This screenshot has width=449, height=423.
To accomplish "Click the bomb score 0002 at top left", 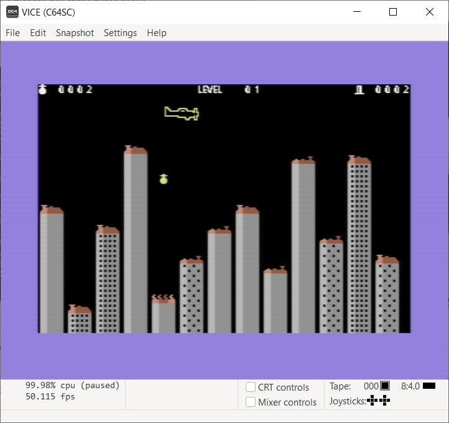I will click(x=75, y=90).
